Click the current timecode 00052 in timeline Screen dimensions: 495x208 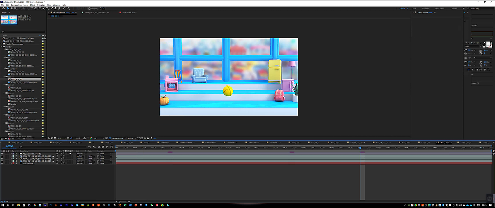coord(9,147)
